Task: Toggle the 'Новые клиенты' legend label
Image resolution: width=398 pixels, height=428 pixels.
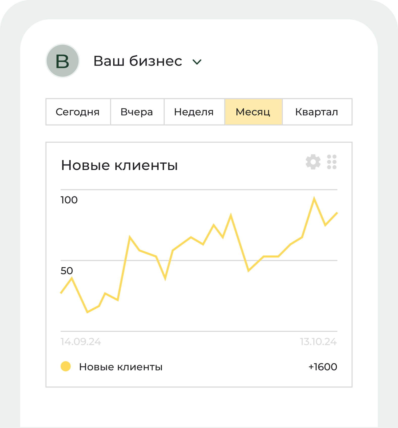Action: [121, 367]
